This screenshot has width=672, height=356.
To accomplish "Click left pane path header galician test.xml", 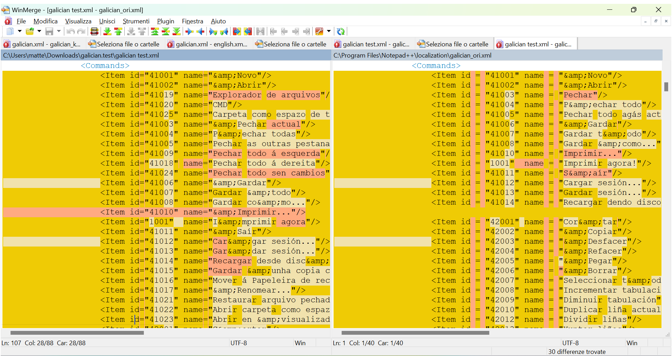I will (166, 55).
